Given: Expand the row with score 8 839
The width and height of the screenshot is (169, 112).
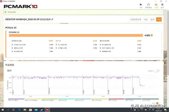Looking at the screenshot, I should [12, 45].
